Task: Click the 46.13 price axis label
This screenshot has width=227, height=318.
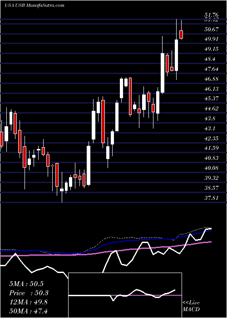Action: point(212,89)
